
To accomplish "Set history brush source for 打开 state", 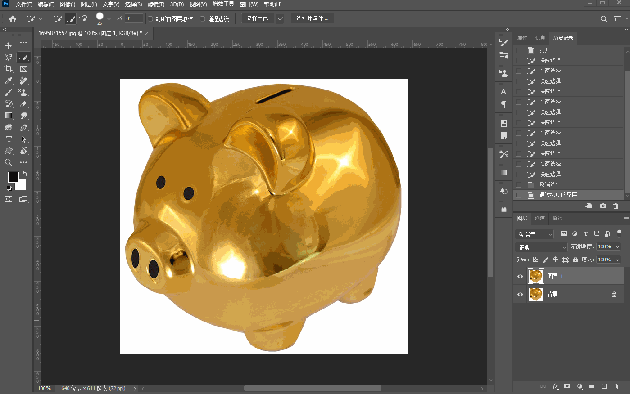I will 519,50.
